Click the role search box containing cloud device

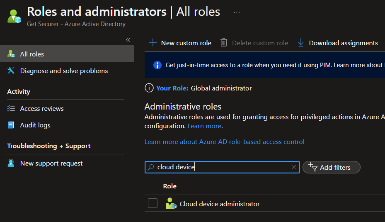point(222,167)
